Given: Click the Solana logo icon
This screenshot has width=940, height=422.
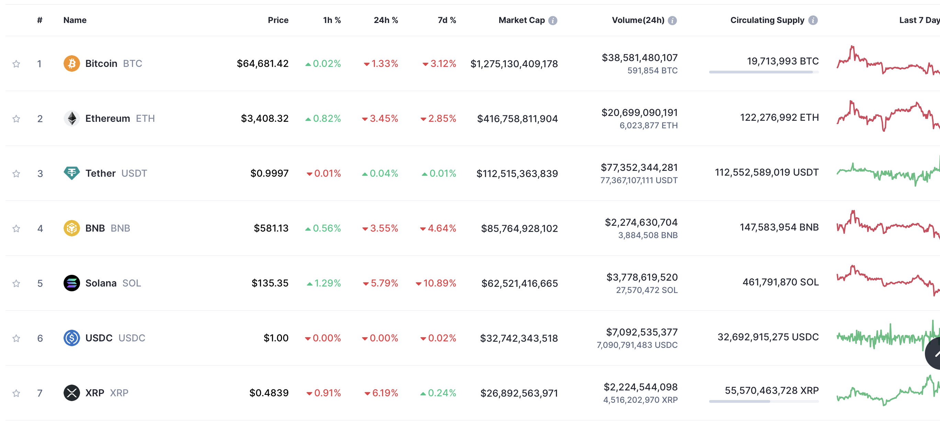Looking at the screenshot, I should [71, 283].
